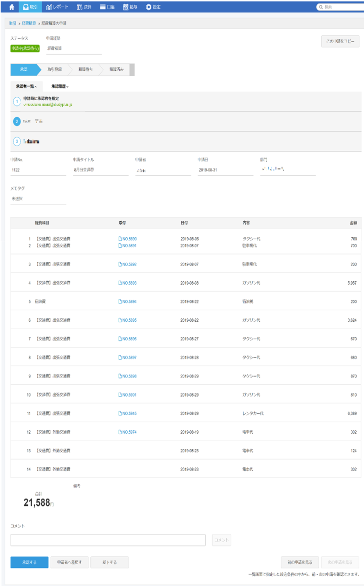Open the 取引 menu in navigation bar

coord(30,7)
